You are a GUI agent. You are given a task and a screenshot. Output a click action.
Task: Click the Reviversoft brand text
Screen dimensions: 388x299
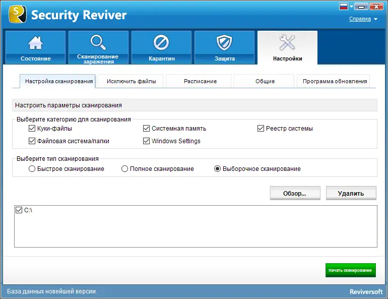[x=366, y=292]
